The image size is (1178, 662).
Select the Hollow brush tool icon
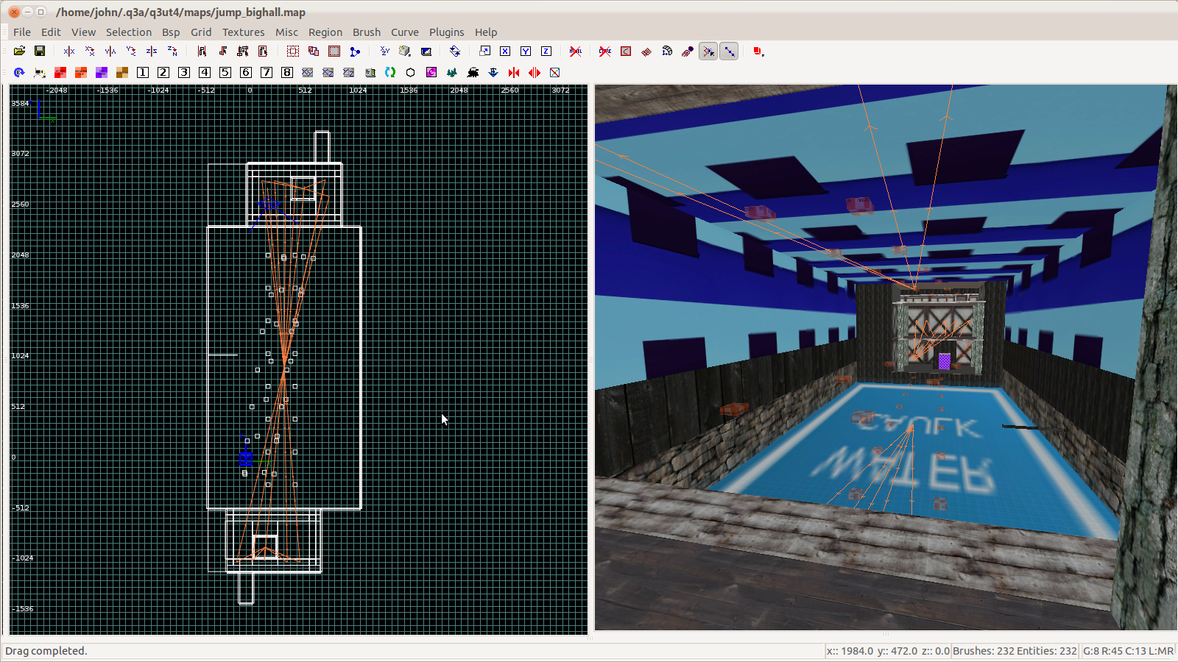coord(334,51)
